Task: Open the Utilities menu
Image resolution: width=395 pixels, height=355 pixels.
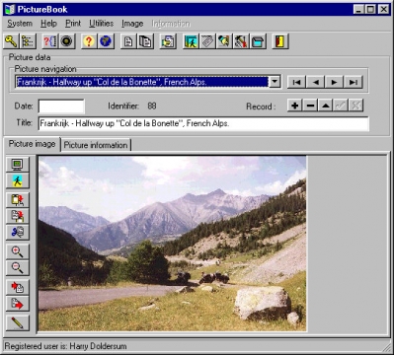Action: 101,24
